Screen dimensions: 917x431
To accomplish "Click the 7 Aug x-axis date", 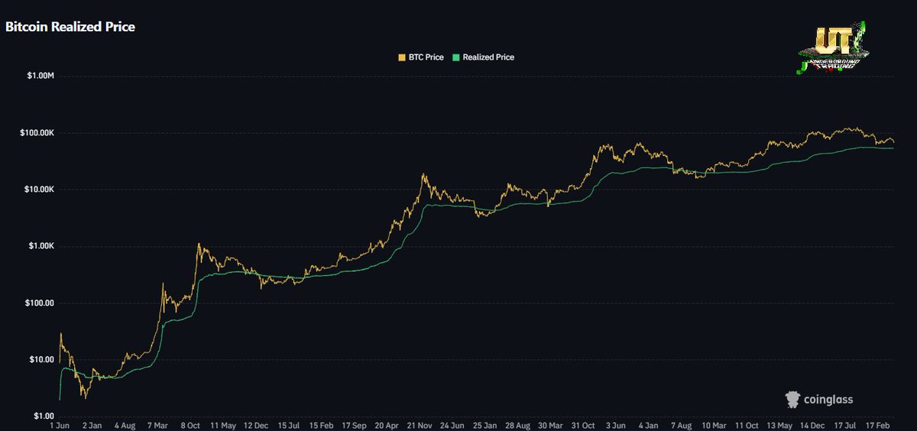I will pyautogui.click(x=682, y=424).
